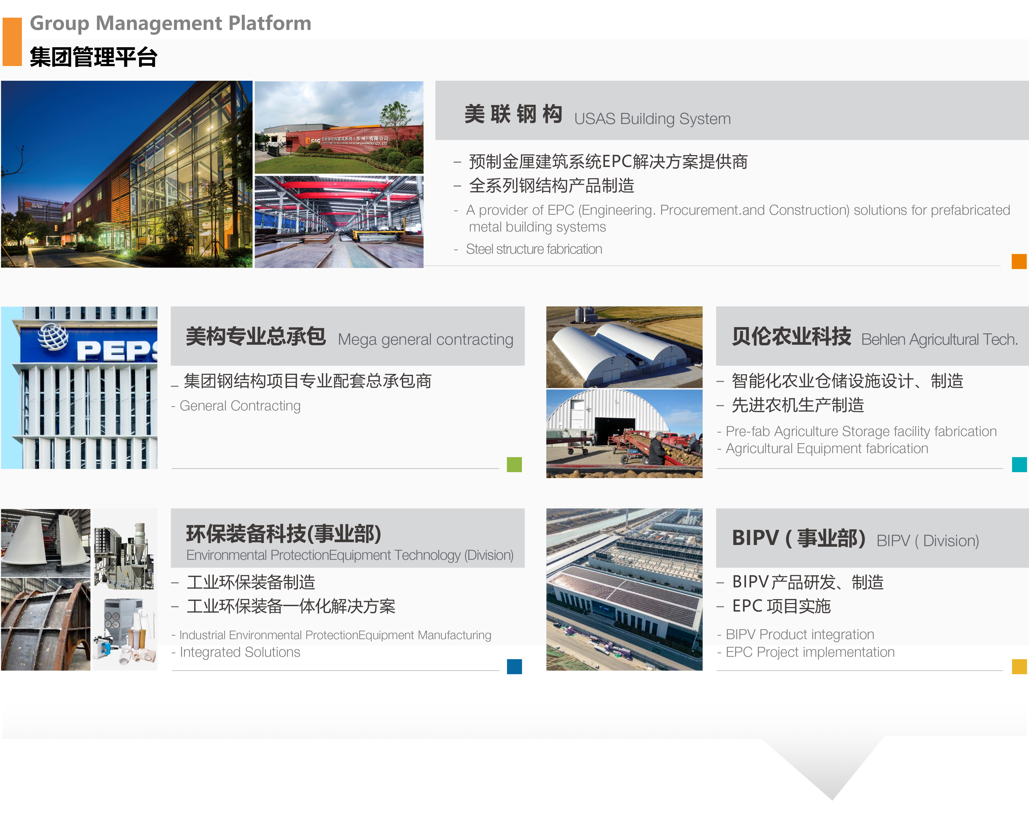Image resolution: width=1029 pixels, height=832 pixels.
Task: Select the Group Management Platform heading
Action: pos(171,23)
